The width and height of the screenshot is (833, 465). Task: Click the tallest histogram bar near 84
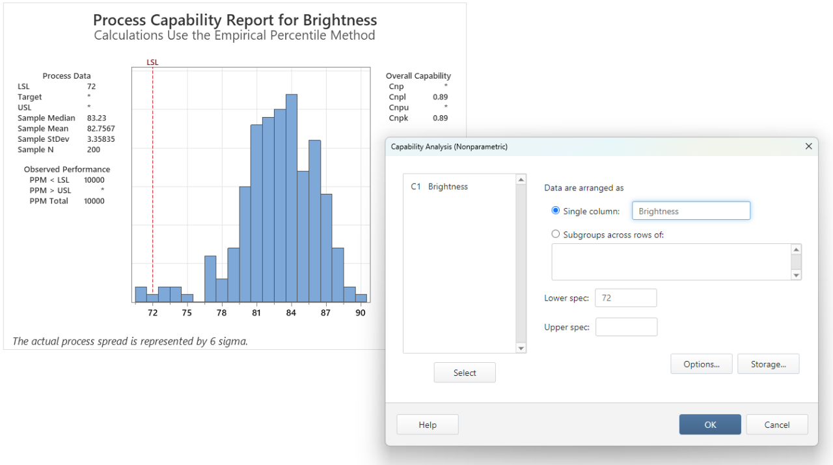click(x=291, y=195)
